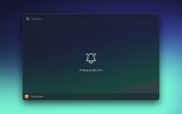Click the empty area of the search bar

point(114,19)
